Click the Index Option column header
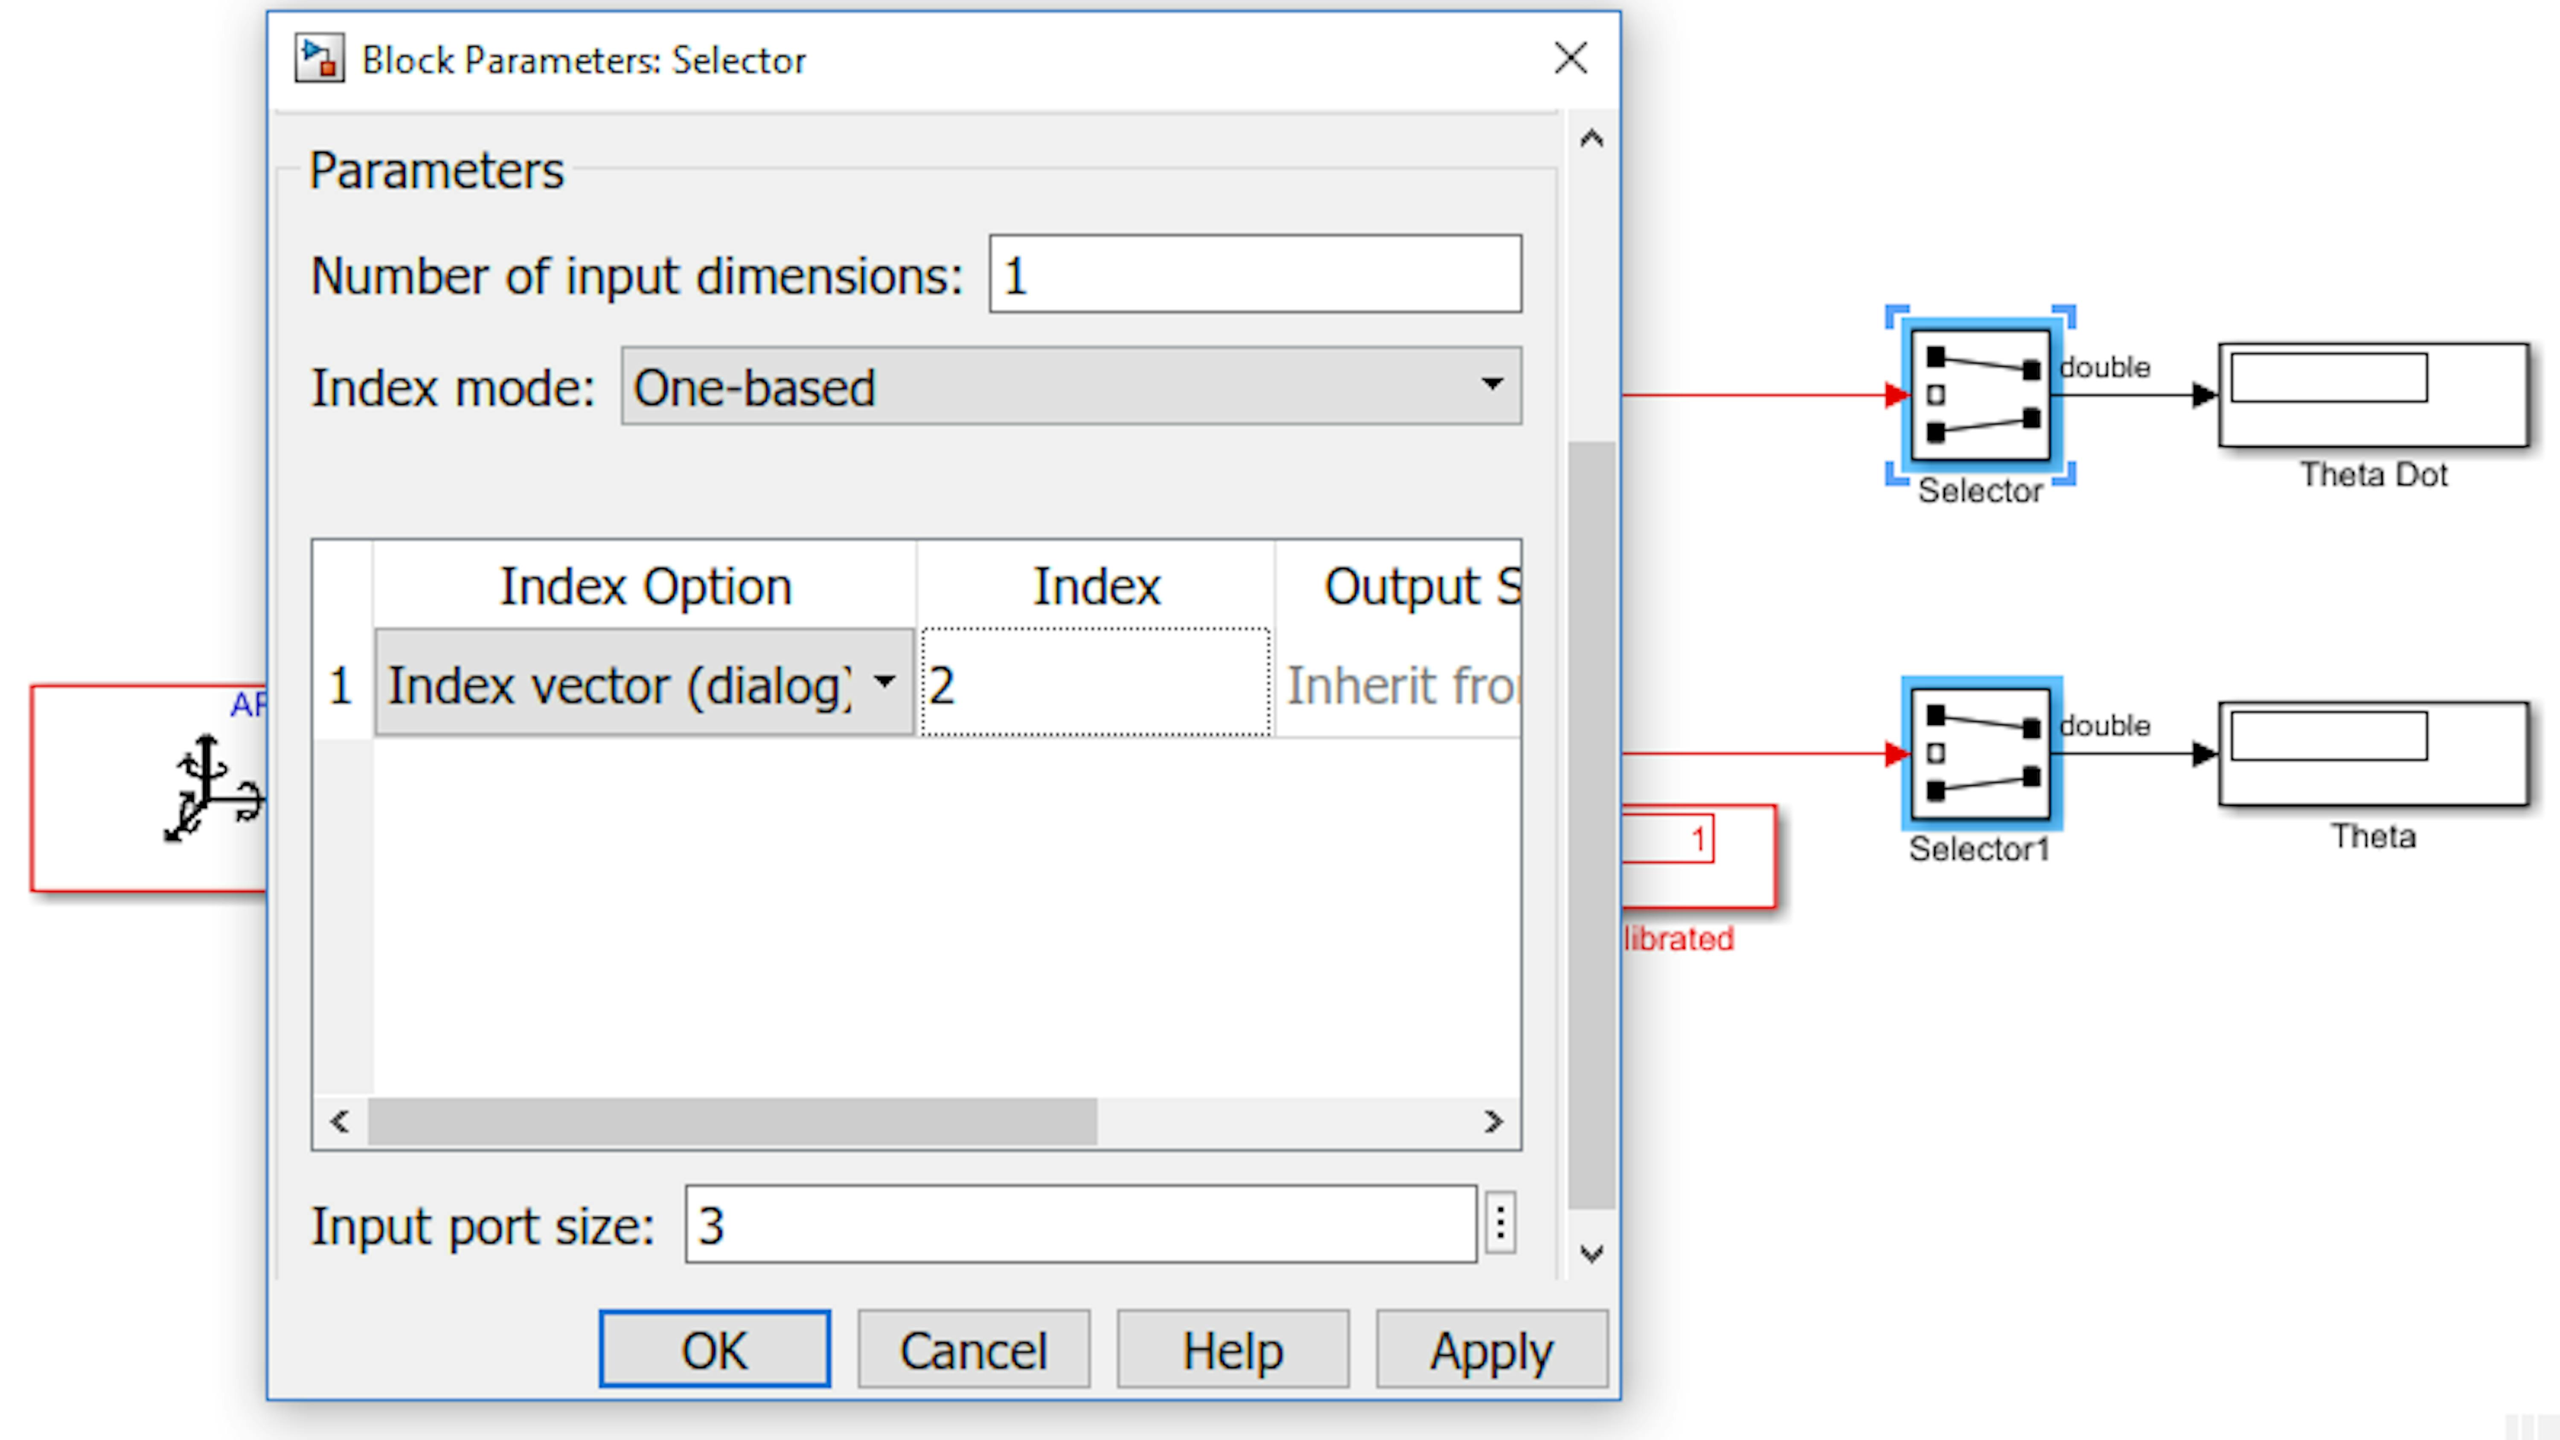Viewport: 2560px width, 1440px height. (x=645, y=586)
